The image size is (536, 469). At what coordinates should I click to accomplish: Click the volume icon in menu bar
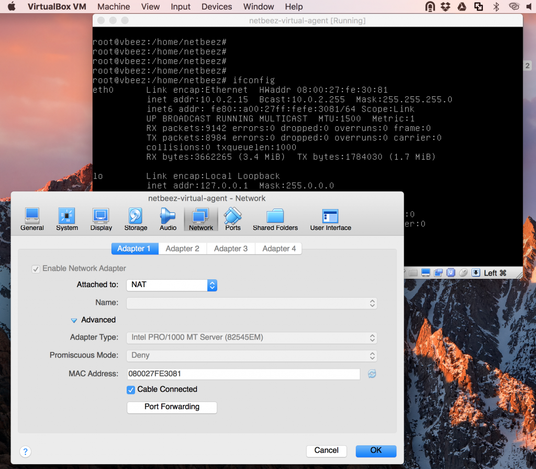pos(530,6)
